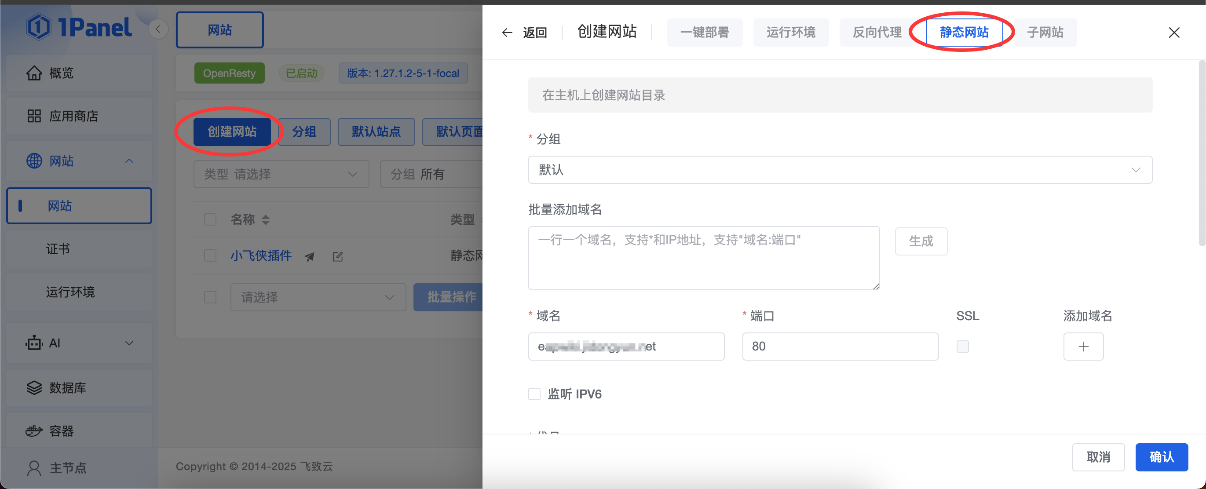Enable the SSL checkbox
The width and height of the screenshot is (1206, 489).
click(962, 346)
